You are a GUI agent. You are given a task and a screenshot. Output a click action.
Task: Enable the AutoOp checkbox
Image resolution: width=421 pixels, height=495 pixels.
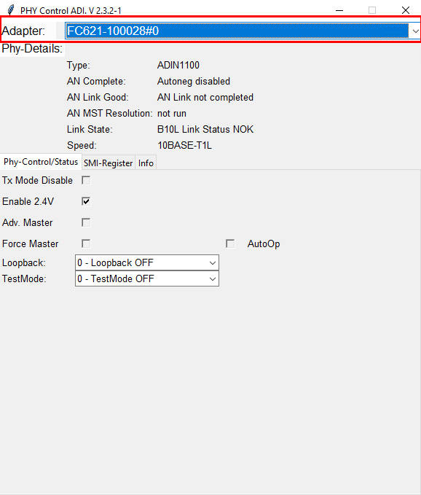pyautogui.click(x=230, y=243)
